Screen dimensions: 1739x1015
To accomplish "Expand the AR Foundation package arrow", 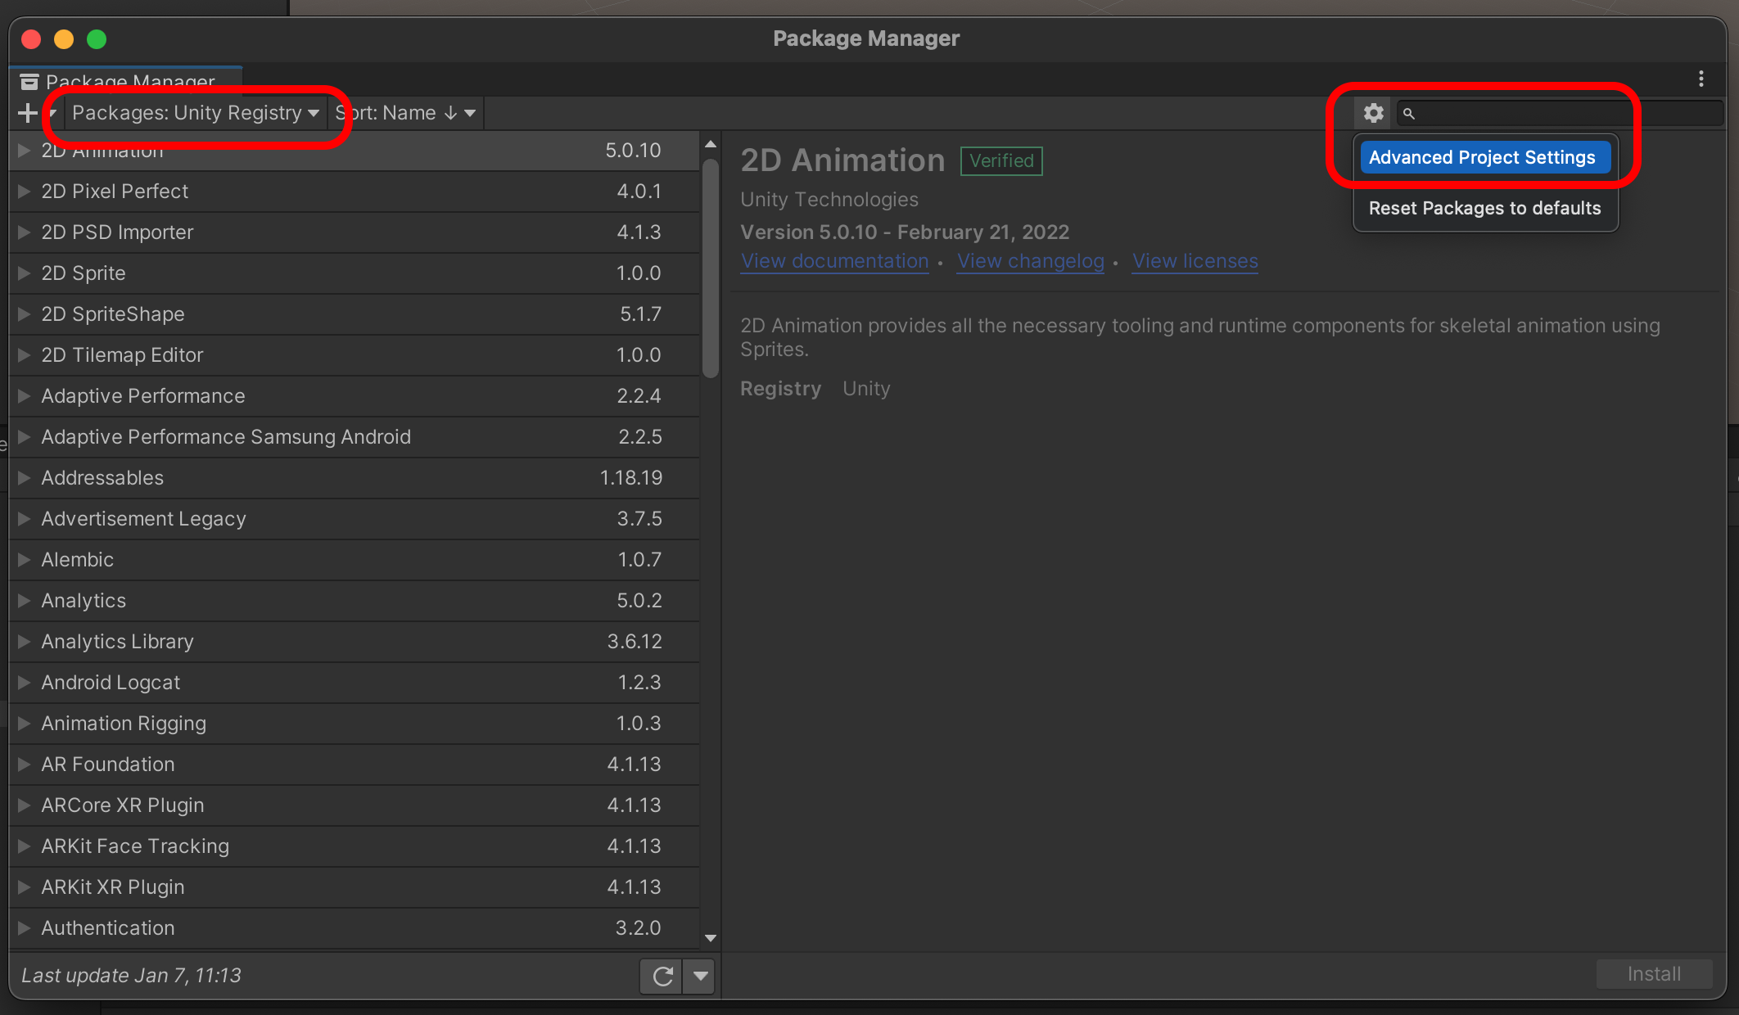I will [x=25, y=765].
